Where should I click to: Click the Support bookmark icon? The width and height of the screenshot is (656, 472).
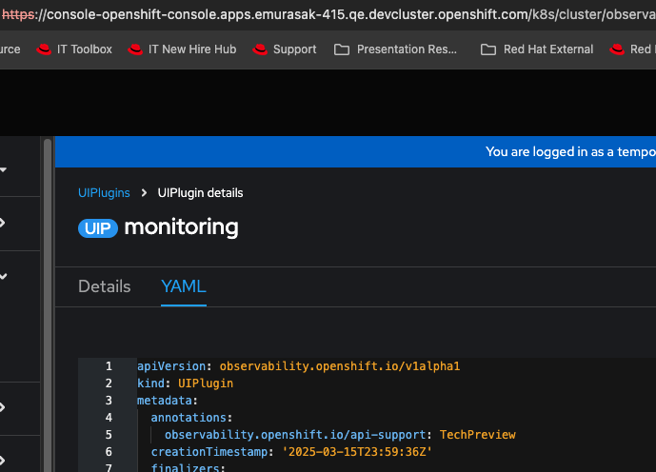pyautogui.click(x=258, y=49)
